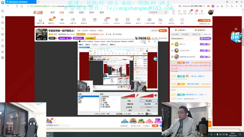Click the site search input field
The width and height of the screenshot is (244, 137).
[156, 12]
